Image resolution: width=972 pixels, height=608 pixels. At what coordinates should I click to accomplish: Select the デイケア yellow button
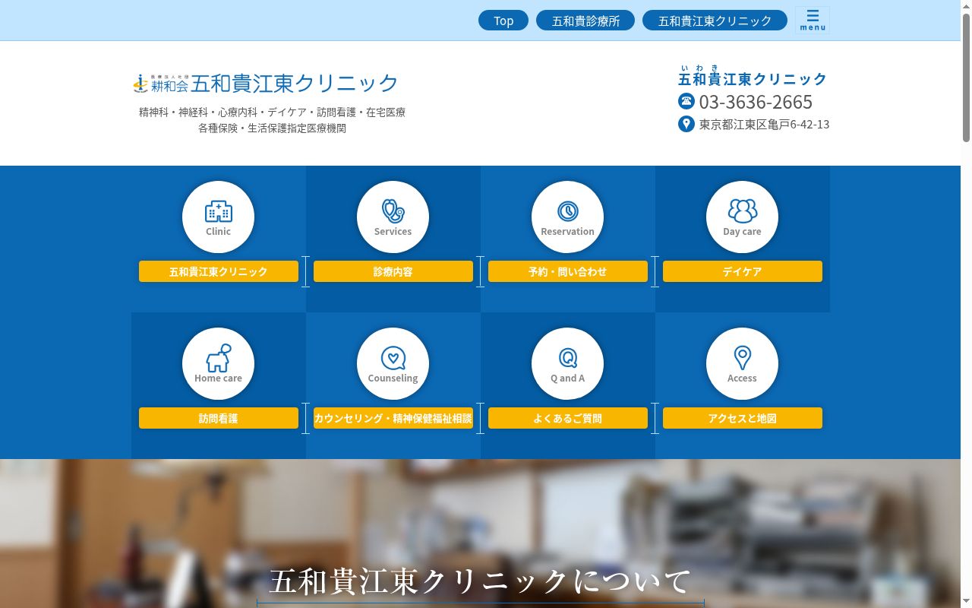point(743,271)
